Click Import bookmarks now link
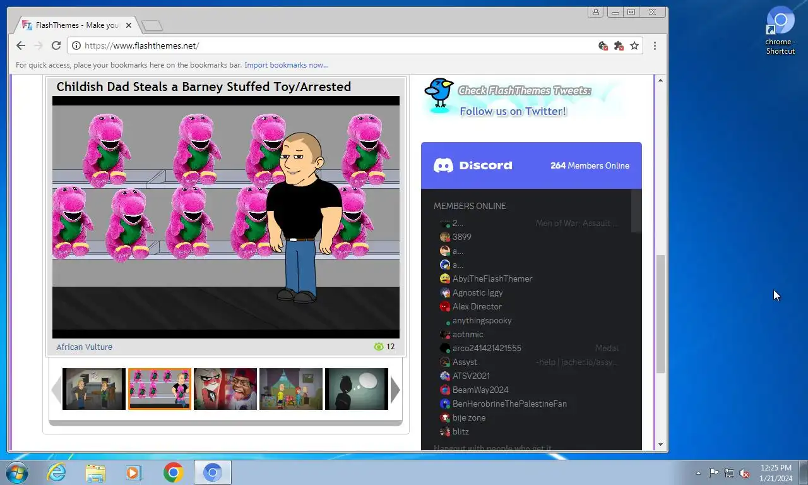 (x=287, y=65)
